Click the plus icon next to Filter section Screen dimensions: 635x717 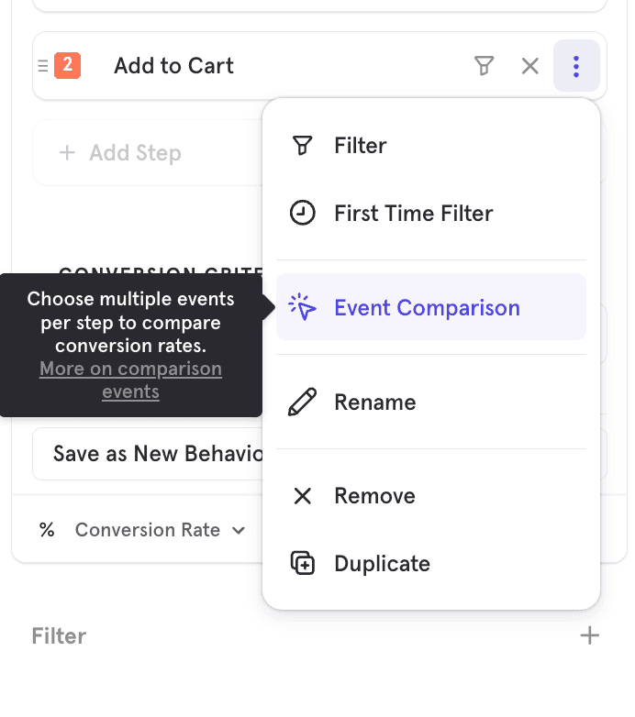point(590,636)
